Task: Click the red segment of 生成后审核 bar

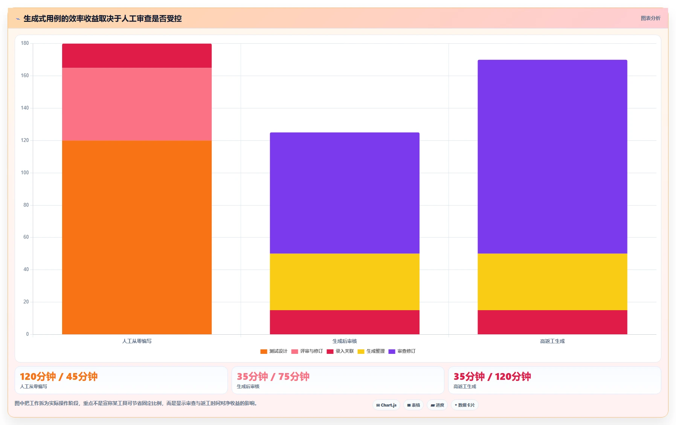Action: click(345, 322)
